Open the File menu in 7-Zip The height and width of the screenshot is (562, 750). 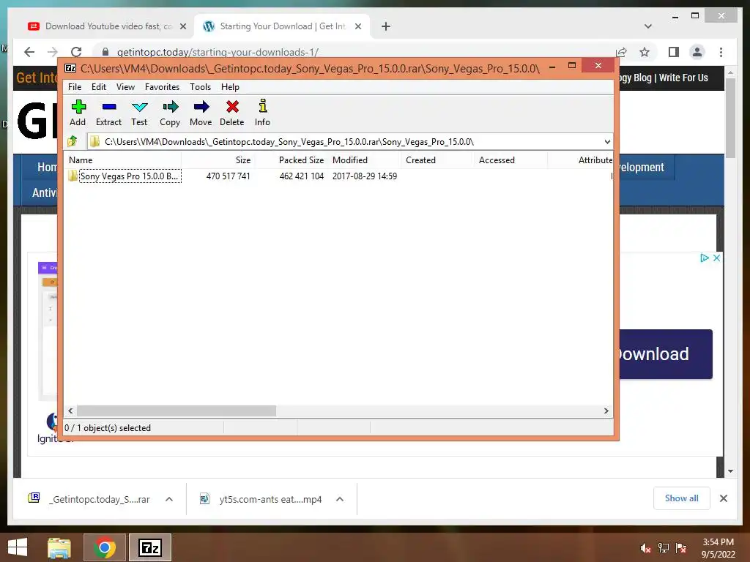75,87
